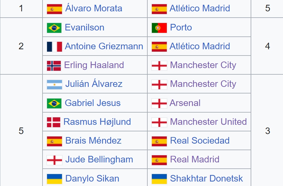Screen dimensions: 283x186
Task: Follow the Danylo Sikan link
Action: 92,179
